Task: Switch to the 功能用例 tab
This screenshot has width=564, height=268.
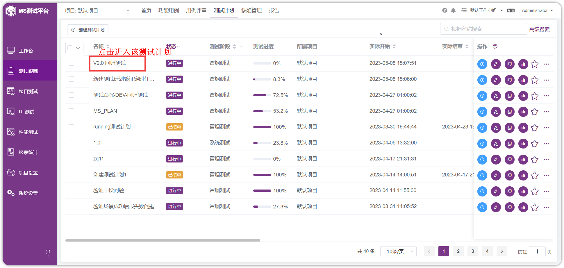Action: coord(169,10)
